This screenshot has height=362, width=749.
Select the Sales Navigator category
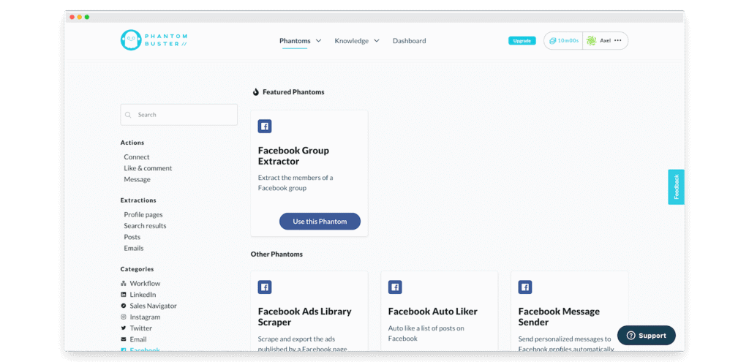pos(154,306)
